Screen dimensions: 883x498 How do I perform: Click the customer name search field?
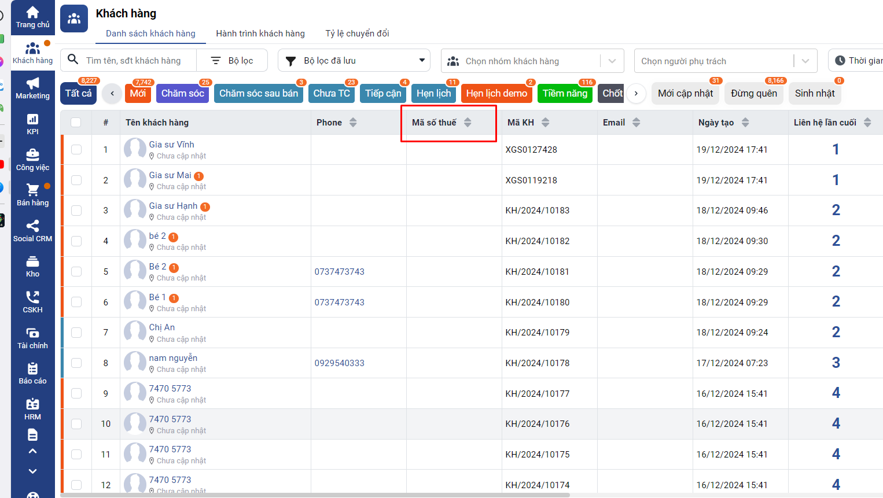pyautogui.click(x=138, y=61)
